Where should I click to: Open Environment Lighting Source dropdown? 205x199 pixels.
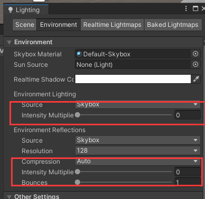click(x=138, y=104)
